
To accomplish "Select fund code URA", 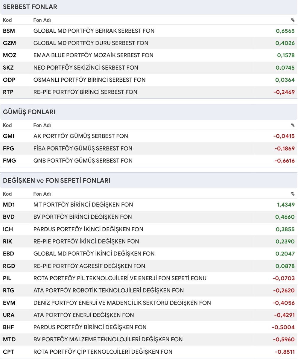I will click(9, 315).
